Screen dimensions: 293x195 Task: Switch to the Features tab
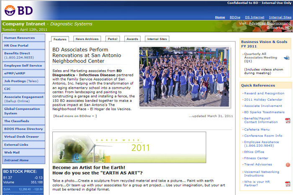coord(60,39)
